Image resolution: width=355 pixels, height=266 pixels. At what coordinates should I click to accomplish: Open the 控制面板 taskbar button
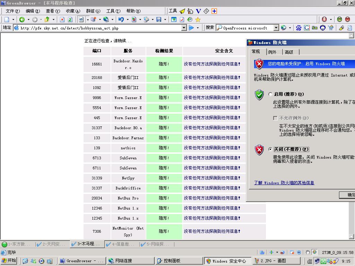click(179, 261)
